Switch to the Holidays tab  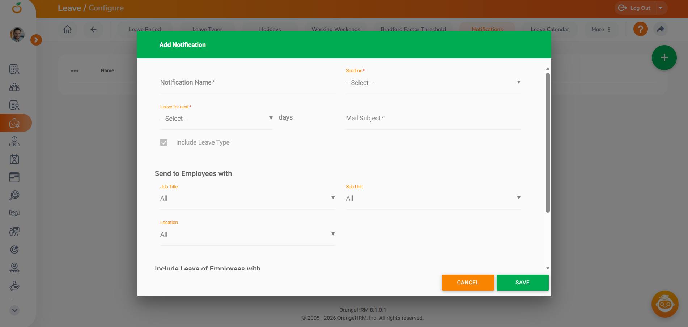(x=270, y=29)
